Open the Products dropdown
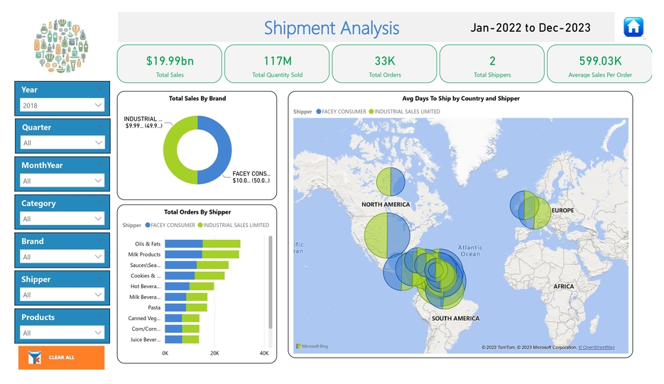This screenshot has width=664, height=384. coord(99,333)
